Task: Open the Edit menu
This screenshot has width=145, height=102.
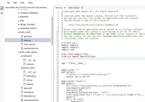Action: [x=15, y=3]
